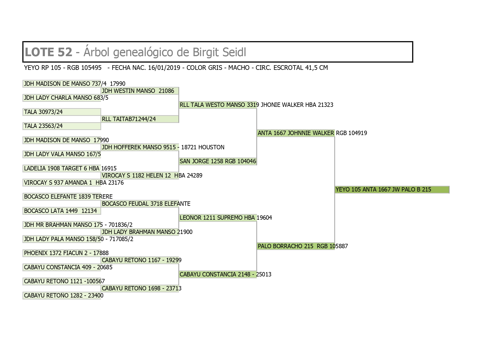The height and width of the screenshot is (340, 481).
Task: Click JDH LADY BRAHMAN MANSO 21900 node
Action: pos(140,232)
